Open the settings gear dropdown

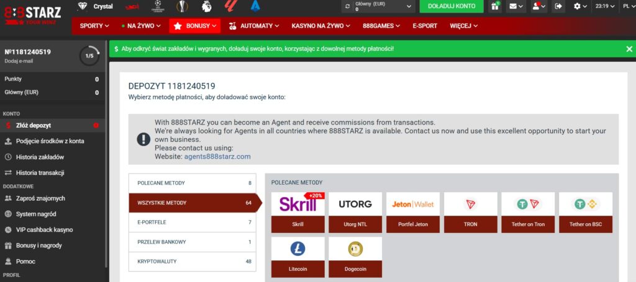pos(580,6)
